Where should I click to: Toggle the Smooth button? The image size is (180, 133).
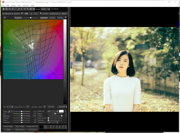pos(51,107)
